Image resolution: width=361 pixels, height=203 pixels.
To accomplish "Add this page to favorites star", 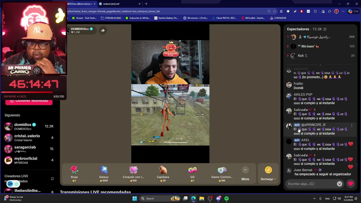I will pos(274,11).
